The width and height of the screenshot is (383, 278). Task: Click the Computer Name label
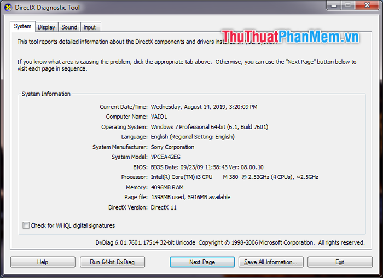(x=127, y=117)
